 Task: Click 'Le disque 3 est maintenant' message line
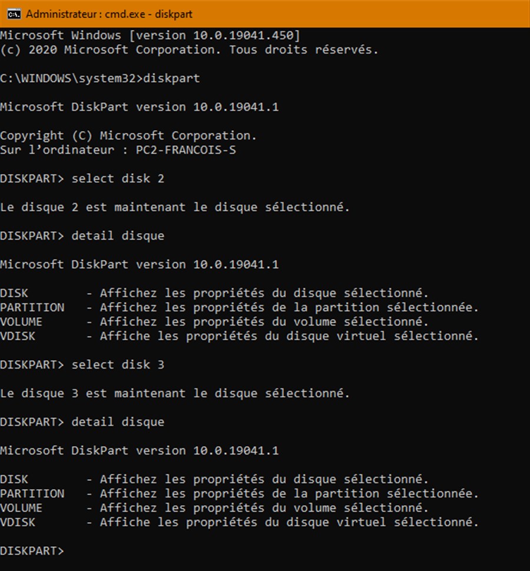(x=175, y=393)
